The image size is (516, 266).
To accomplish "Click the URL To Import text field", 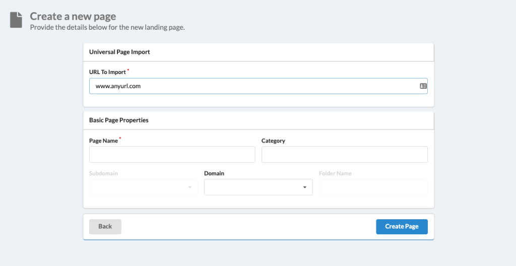I will [x=259, y=86].
